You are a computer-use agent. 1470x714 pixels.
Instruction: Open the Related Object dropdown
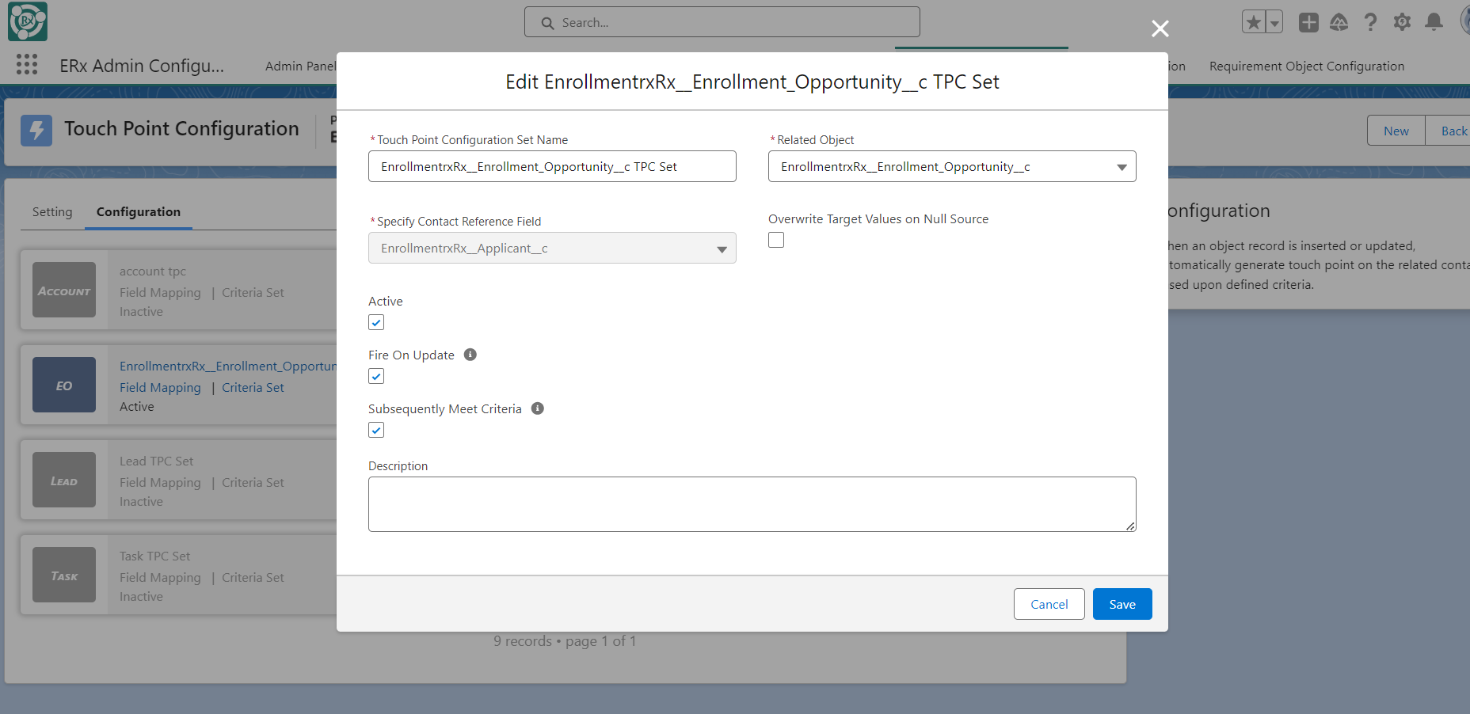(951, 166)
